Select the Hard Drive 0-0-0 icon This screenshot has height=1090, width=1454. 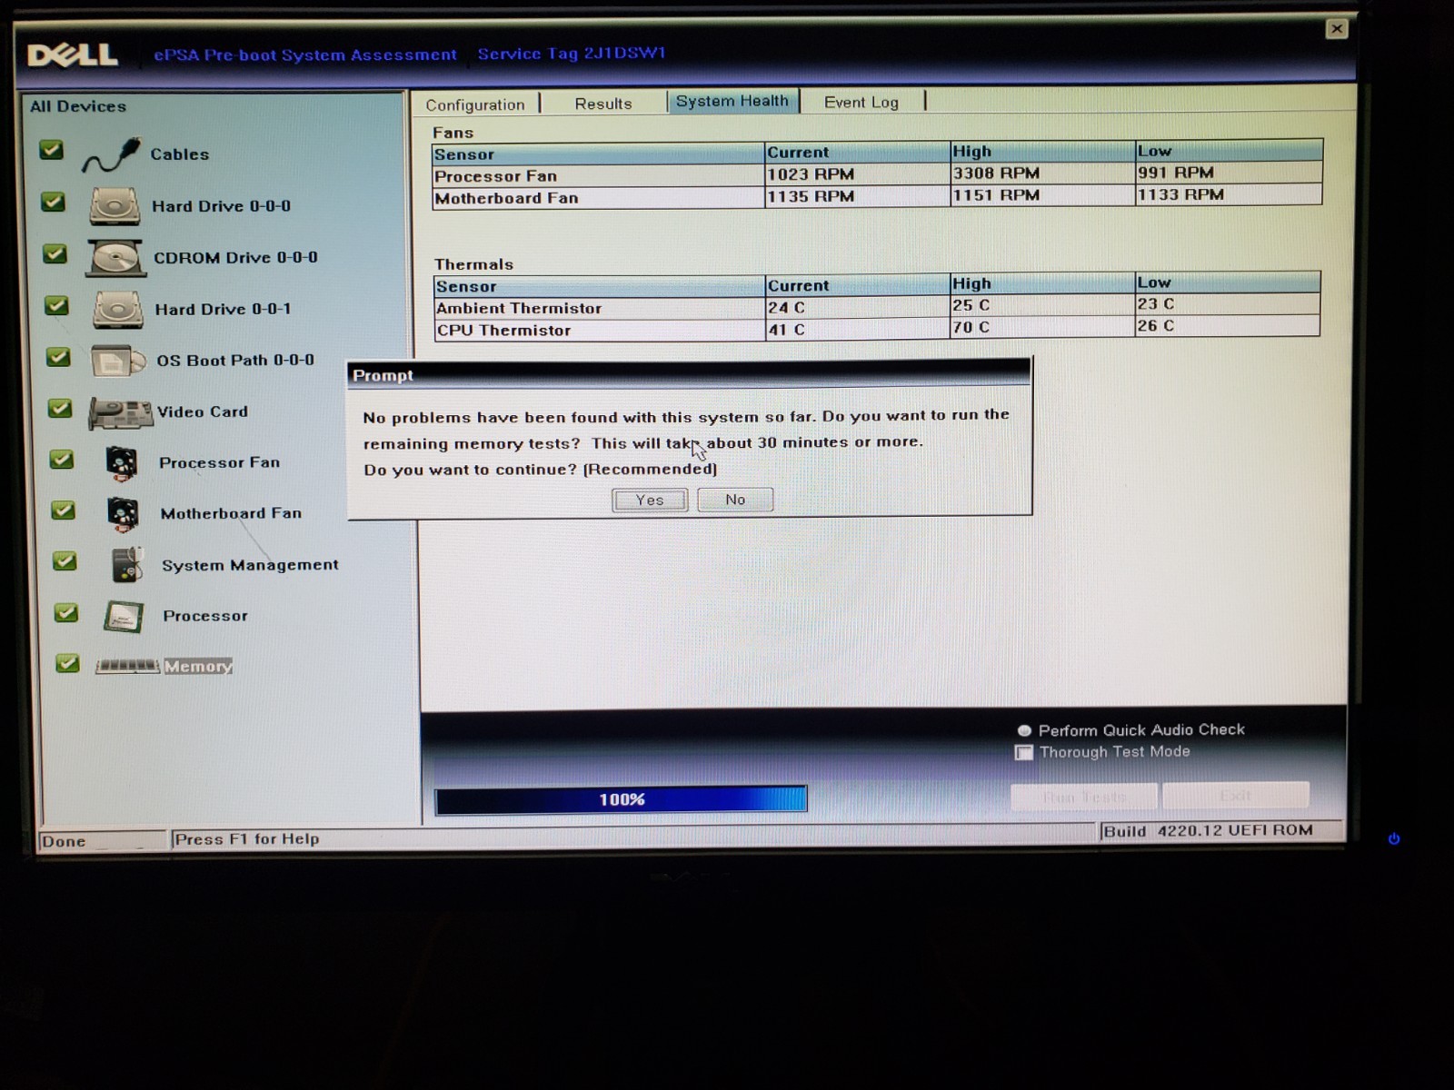pyautogui.click(x=115, y=206)
